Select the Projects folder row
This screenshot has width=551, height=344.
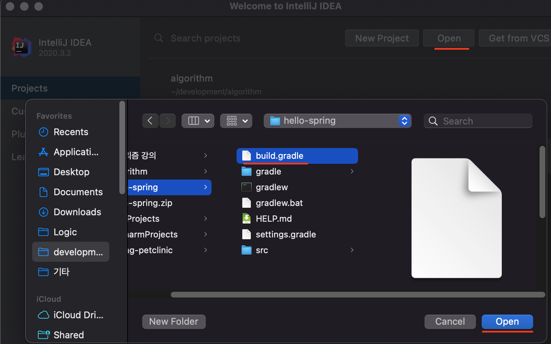169,219
